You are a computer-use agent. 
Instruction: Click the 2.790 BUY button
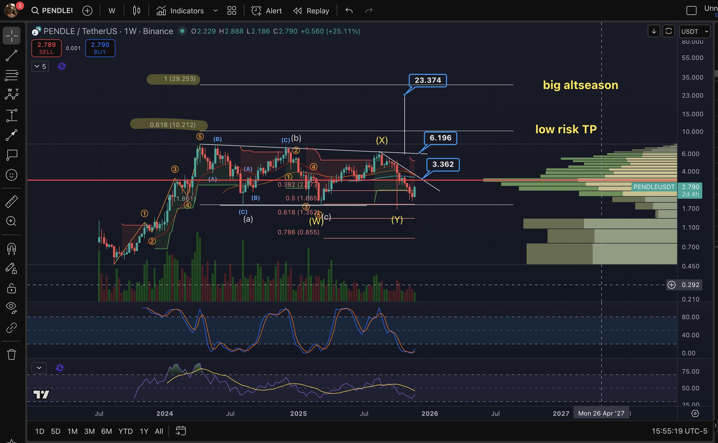coord(100,48)
